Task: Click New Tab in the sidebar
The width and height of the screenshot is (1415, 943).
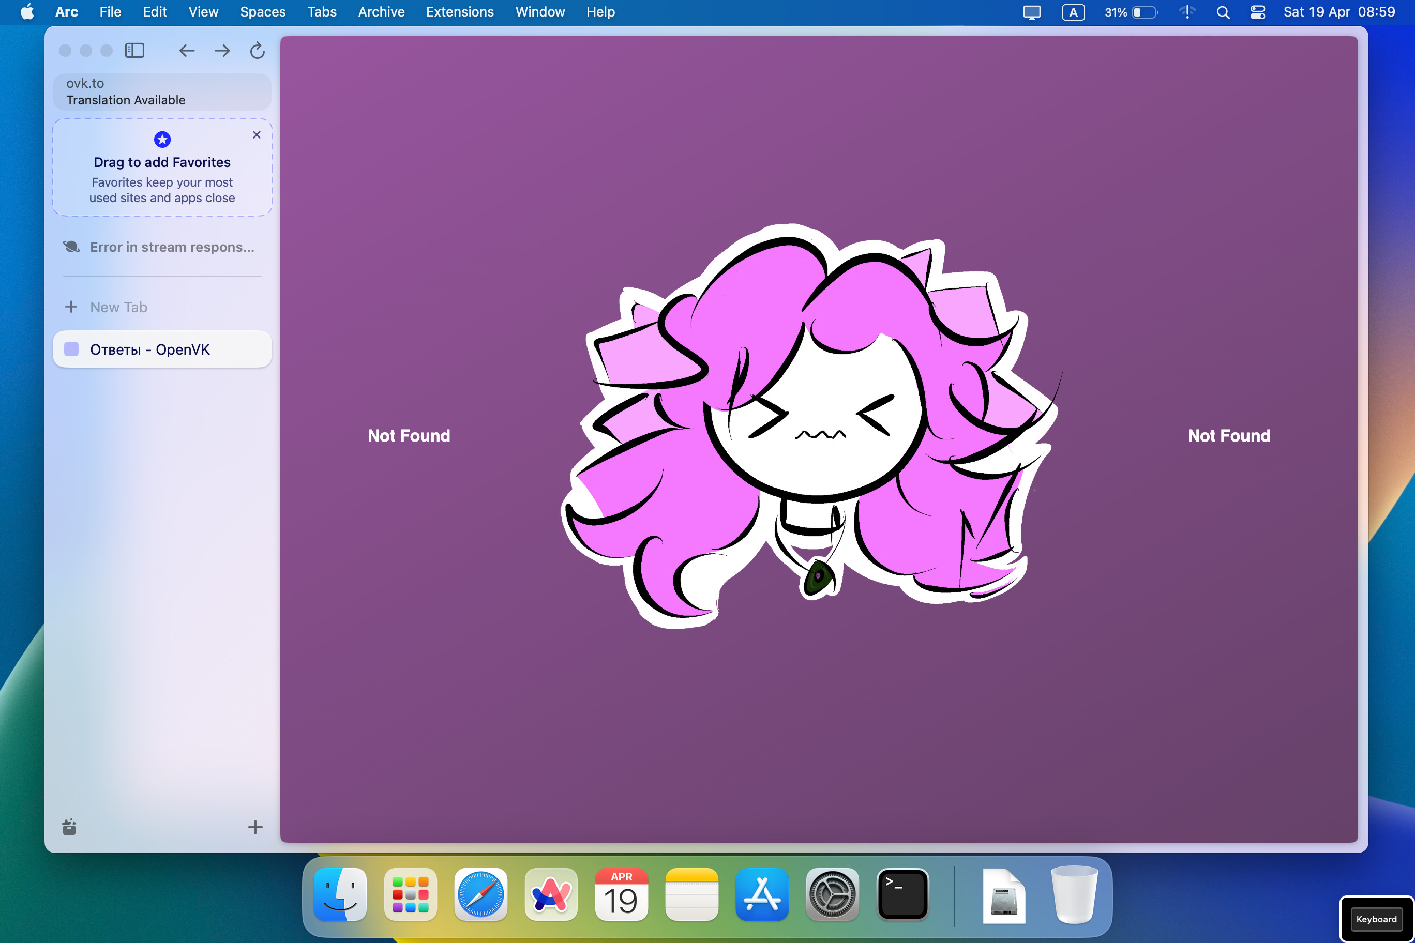Action: 118,307
